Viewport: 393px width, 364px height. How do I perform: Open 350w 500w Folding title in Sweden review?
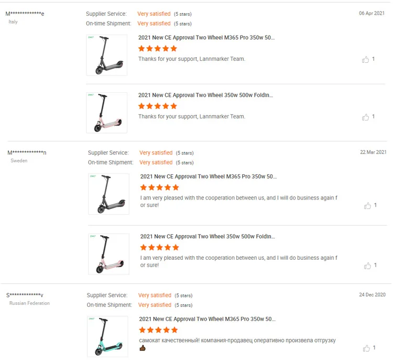[x=208, y=237]
